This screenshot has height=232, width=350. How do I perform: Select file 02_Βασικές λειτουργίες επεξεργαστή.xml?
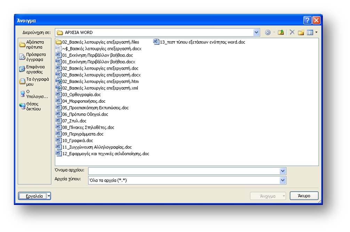coord(97,88)
